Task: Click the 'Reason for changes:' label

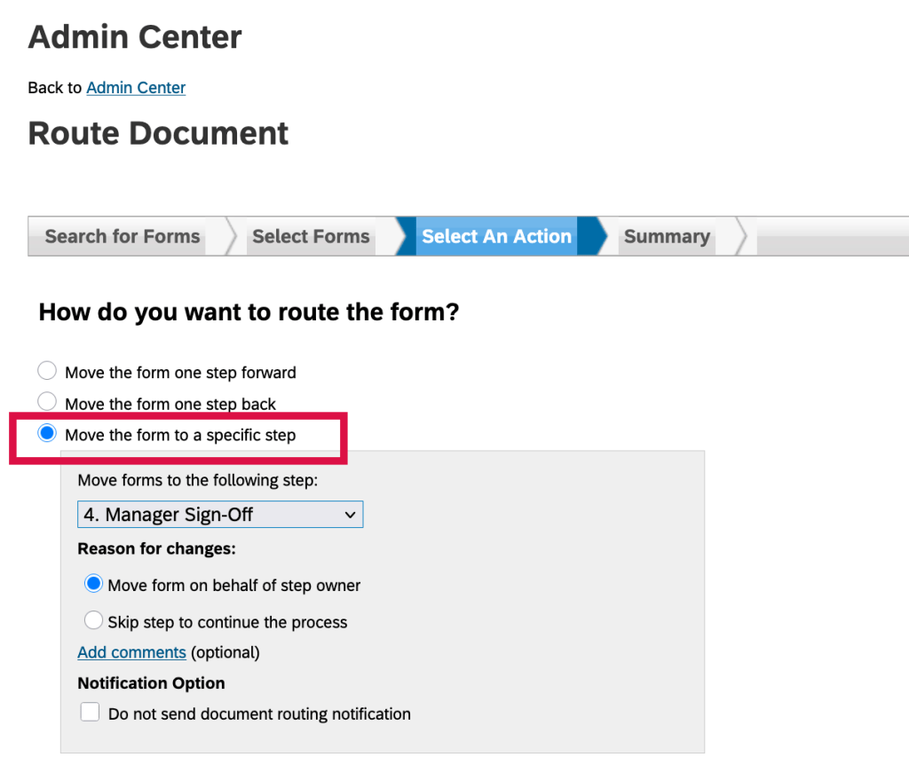Action: click(x=156, y=548)
